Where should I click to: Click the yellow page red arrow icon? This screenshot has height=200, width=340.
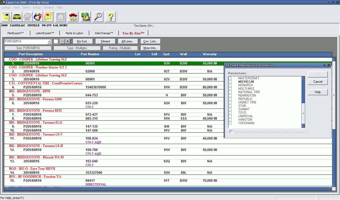tap(49, 17)
